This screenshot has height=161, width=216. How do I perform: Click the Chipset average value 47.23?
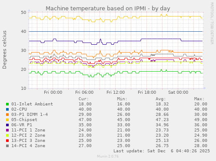click(162, 120)
